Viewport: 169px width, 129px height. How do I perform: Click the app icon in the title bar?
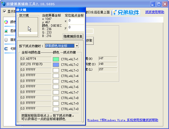click(x=4, y=4)
